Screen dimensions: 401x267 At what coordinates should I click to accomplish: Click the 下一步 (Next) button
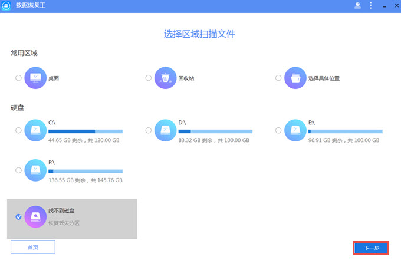click(x=371, y=248)
